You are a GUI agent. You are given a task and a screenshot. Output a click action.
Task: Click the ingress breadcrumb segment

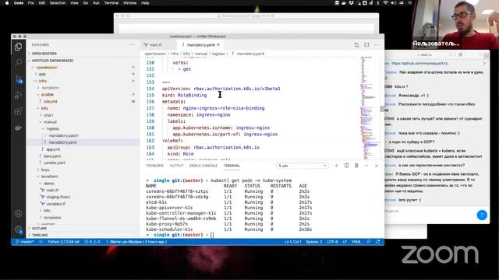(x=218, y=54)
